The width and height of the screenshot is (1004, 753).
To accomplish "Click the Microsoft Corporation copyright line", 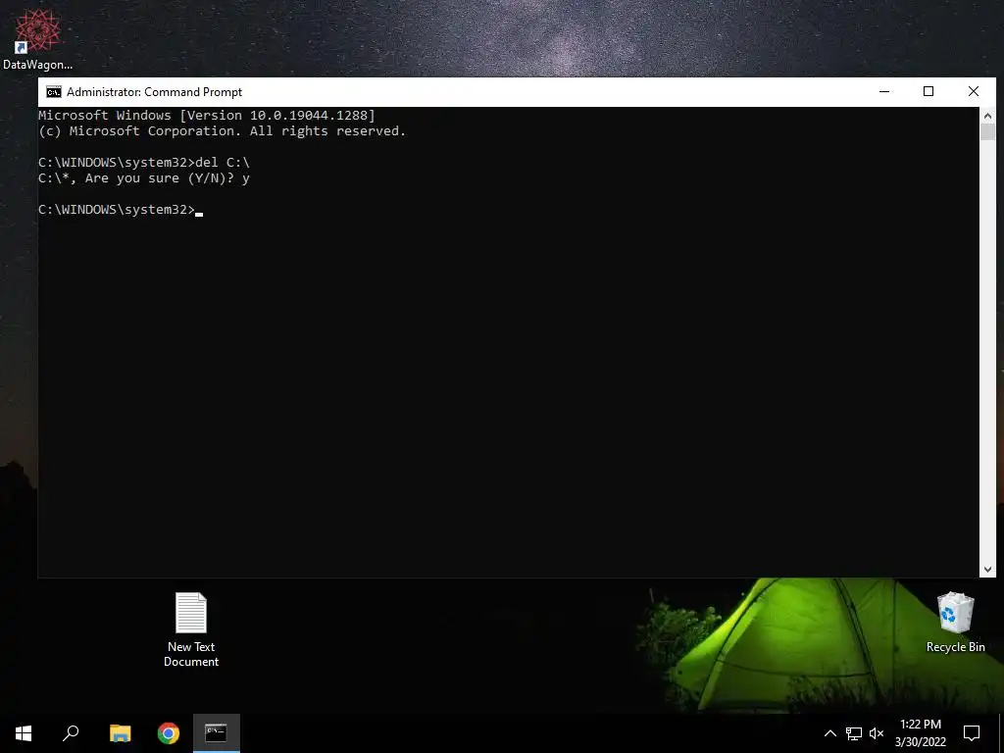I will coord(223,131).
